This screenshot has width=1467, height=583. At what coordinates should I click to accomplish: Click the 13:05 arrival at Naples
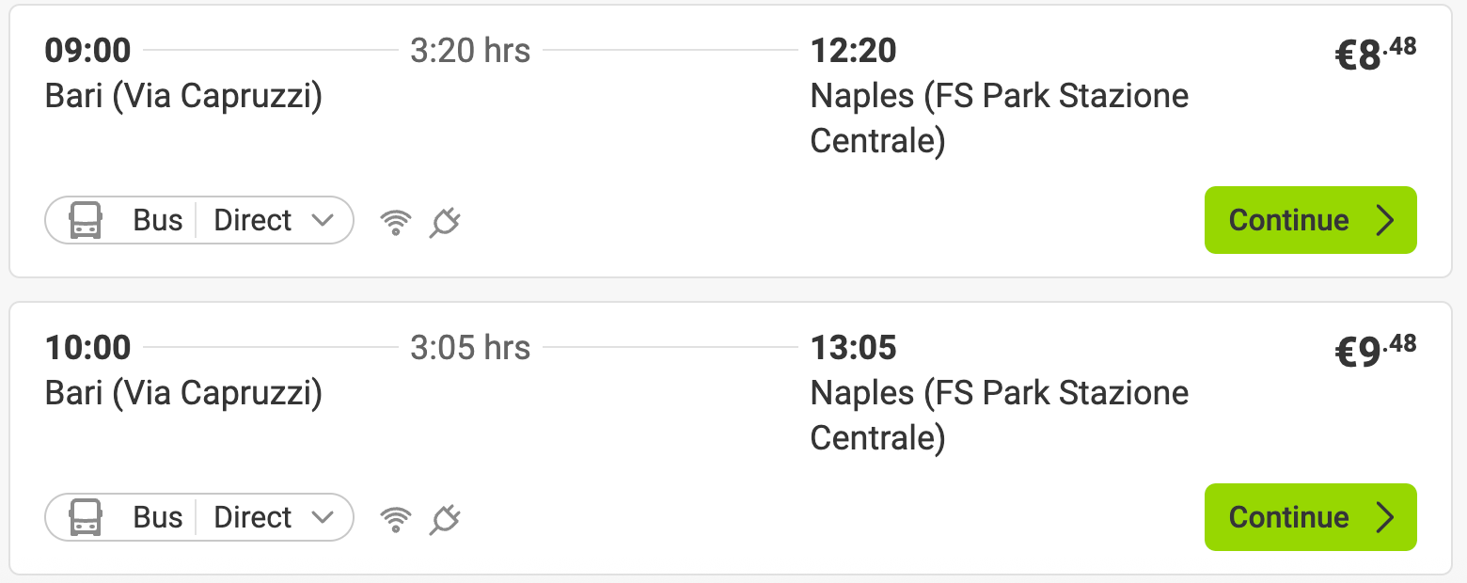pos(853,347)
